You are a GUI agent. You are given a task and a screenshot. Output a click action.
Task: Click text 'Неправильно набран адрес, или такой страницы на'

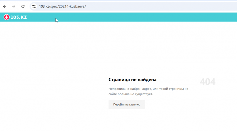(148, 89)
